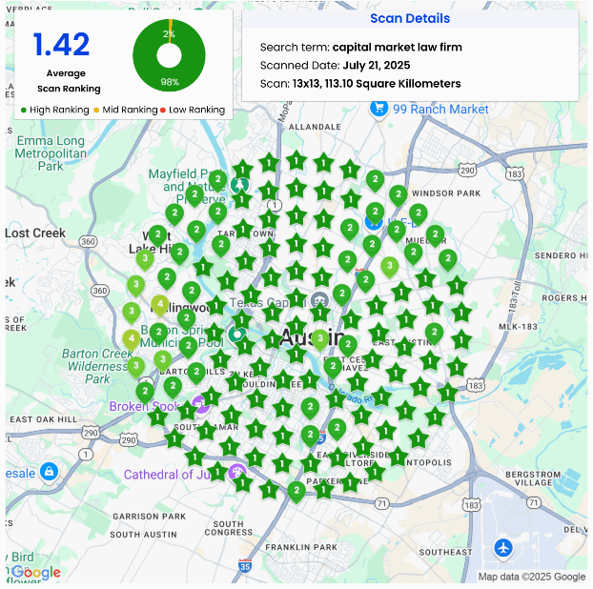Select the 183 shield next to Bergstrom Village
The image size is (593, 589).
[472, 505]
